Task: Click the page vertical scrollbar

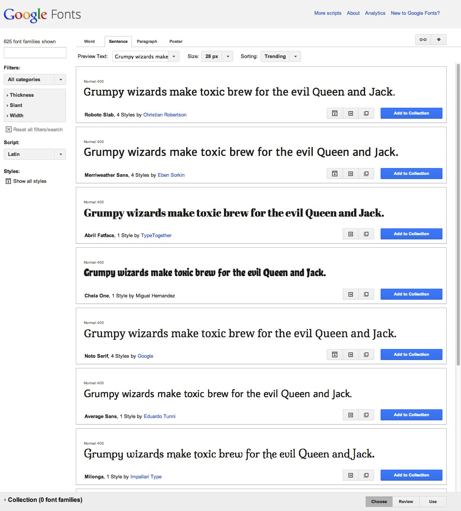Action: [x=458, y=214]
